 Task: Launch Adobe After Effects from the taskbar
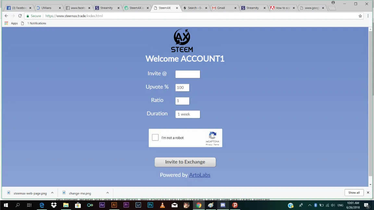102,205
